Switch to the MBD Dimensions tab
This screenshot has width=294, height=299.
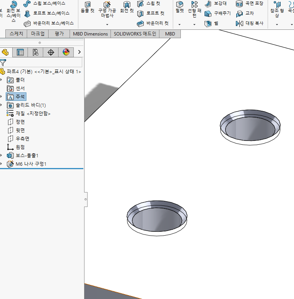[x=90, y=34]
